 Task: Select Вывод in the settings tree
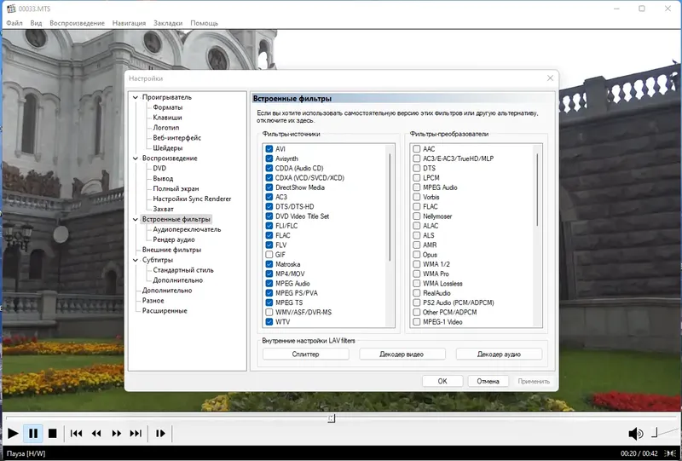pyautogui.click(x=163, y=178)
